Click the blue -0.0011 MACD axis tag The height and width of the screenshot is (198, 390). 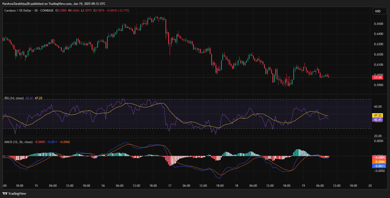379,166
